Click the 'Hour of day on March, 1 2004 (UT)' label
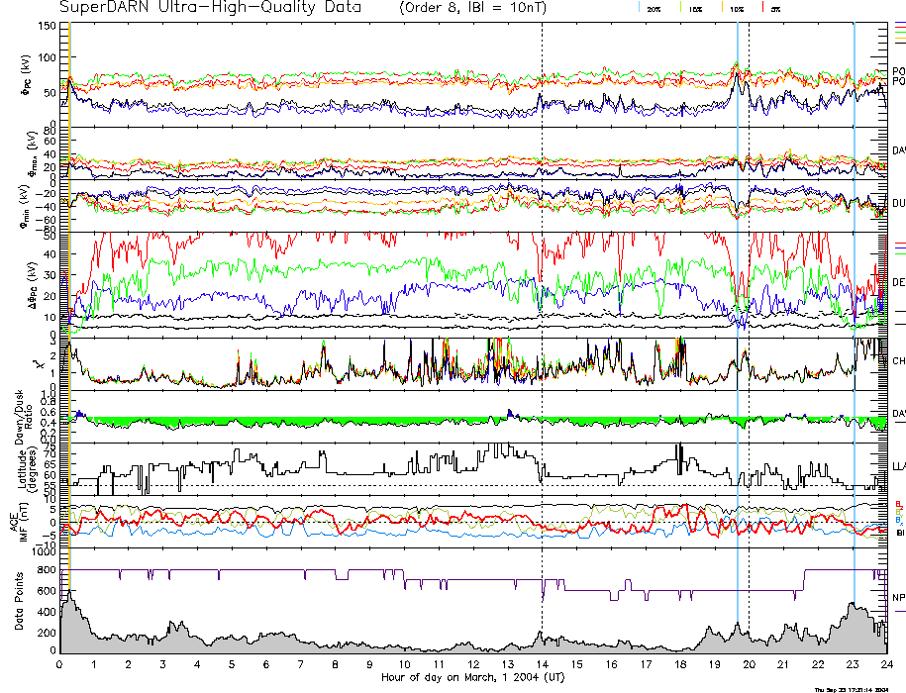This screenshot has height=693, width=906. pos(472,677)
